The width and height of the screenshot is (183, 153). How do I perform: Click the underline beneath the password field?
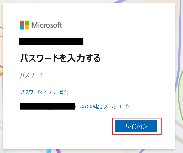pyautogui.click(x=89, y=82)
